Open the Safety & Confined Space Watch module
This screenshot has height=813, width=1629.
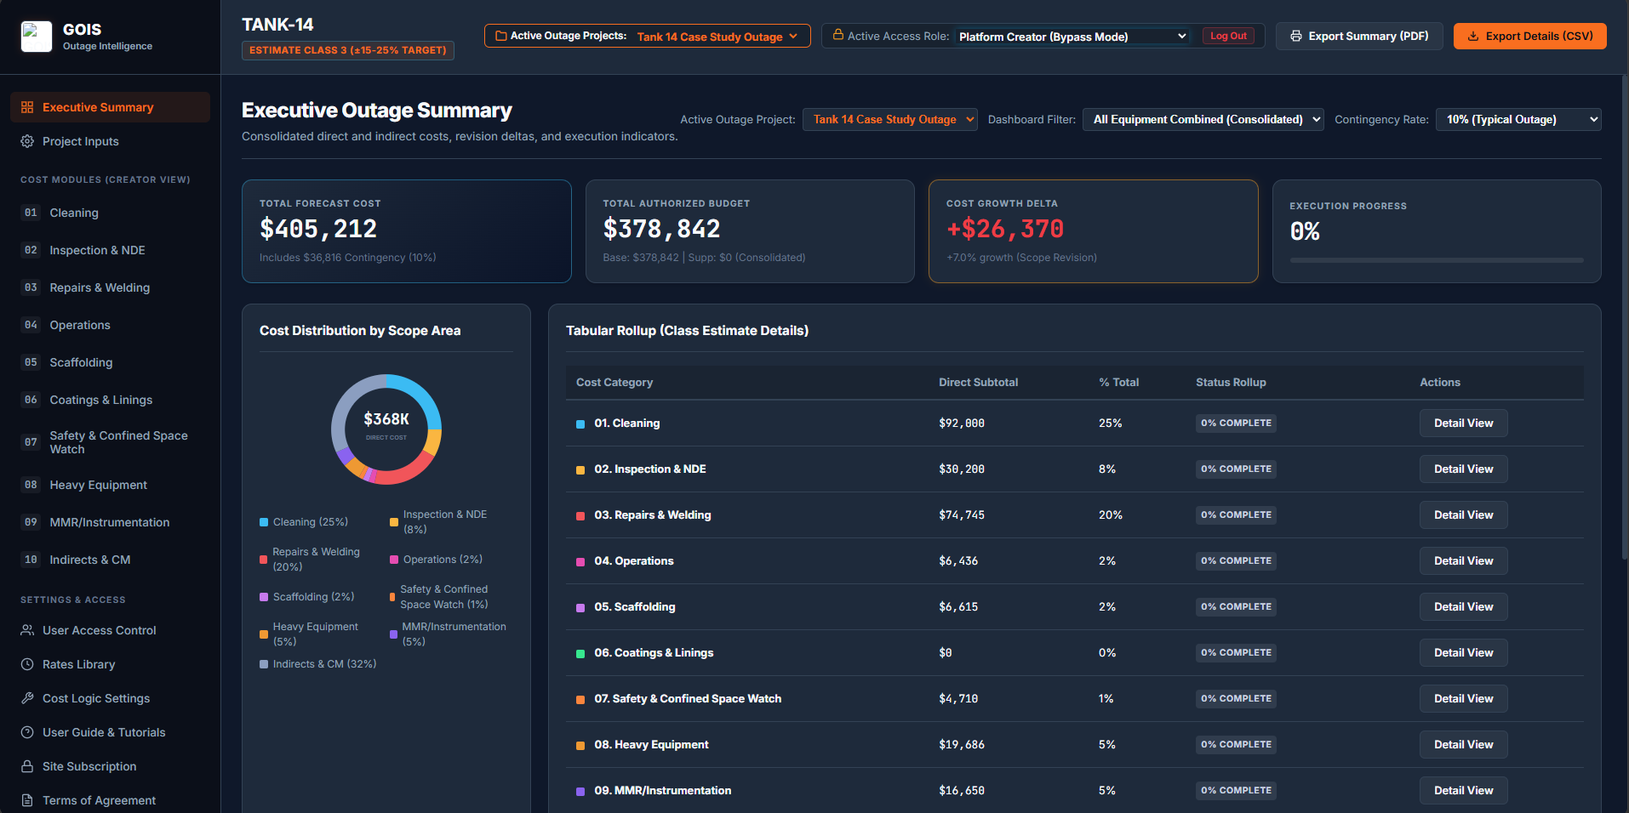[110, 442]
